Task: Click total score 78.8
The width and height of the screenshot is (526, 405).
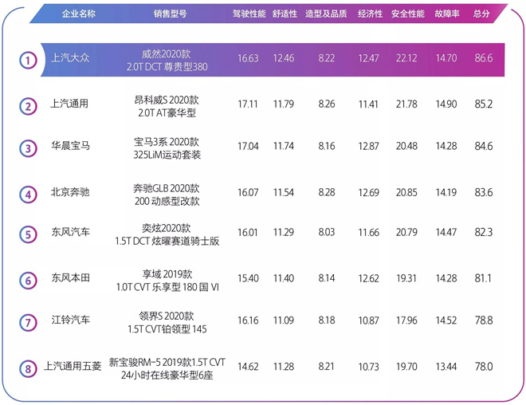Action: (x=484, y=320)
